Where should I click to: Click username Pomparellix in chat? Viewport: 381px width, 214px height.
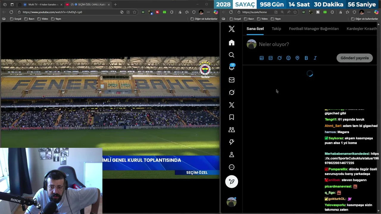click(338, 169)
